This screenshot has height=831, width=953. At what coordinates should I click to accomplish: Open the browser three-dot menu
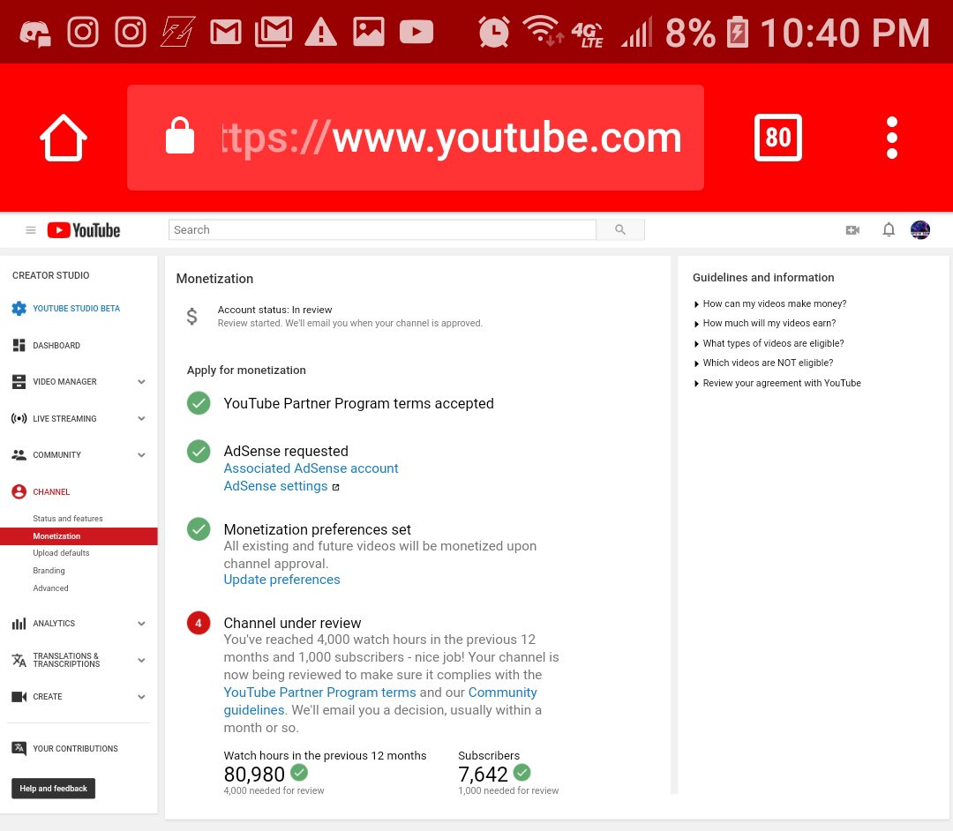891,138
